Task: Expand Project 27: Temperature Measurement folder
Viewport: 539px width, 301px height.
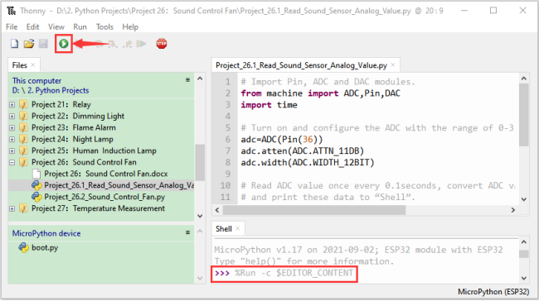Action: pyautogui.click(x=12, y=208)
